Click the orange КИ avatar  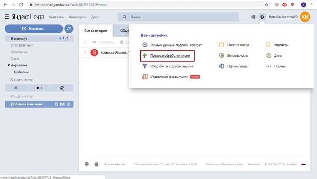tap(305, 17)
